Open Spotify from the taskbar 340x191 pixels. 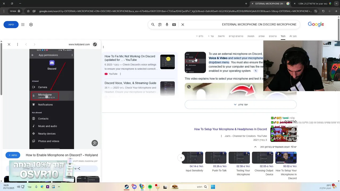[x=150, y=187]
